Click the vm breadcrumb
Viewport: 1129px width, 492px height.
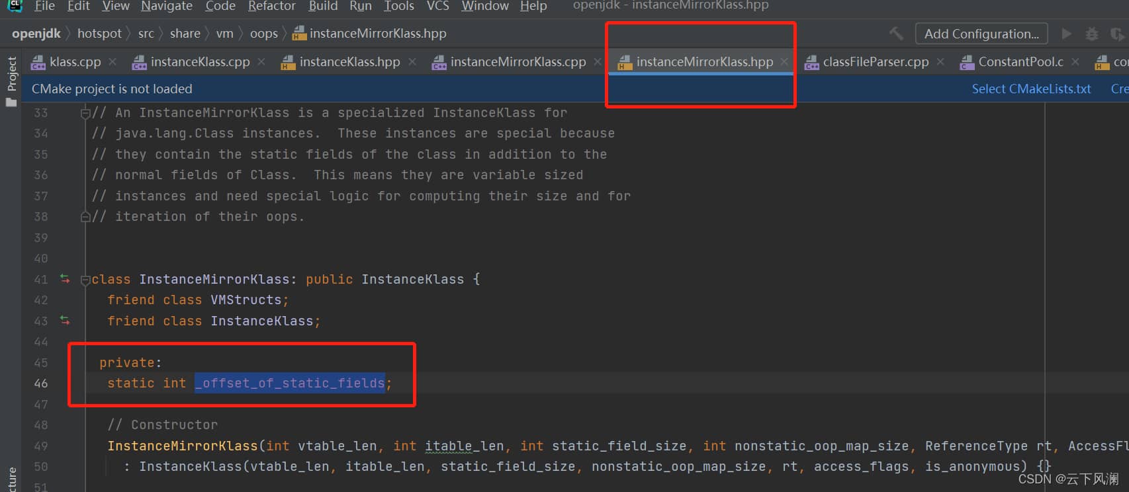pyautogui.click(x=225, y=33)
